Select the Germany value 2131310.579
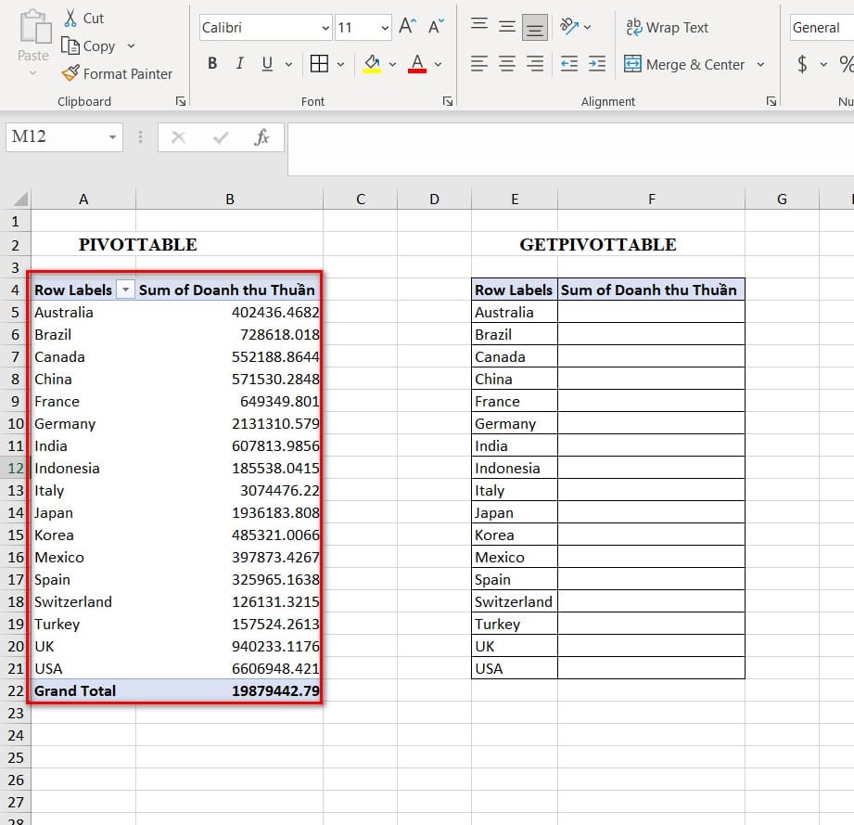 [229, 423]
